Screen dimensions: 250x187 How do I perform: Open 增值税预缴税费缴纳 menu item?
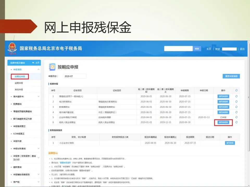point(22,111)
